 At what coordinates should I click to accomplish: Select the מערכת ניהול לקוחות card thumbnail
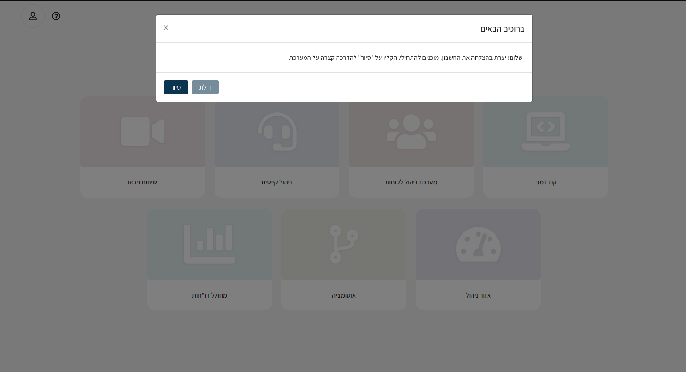point(411,132)
